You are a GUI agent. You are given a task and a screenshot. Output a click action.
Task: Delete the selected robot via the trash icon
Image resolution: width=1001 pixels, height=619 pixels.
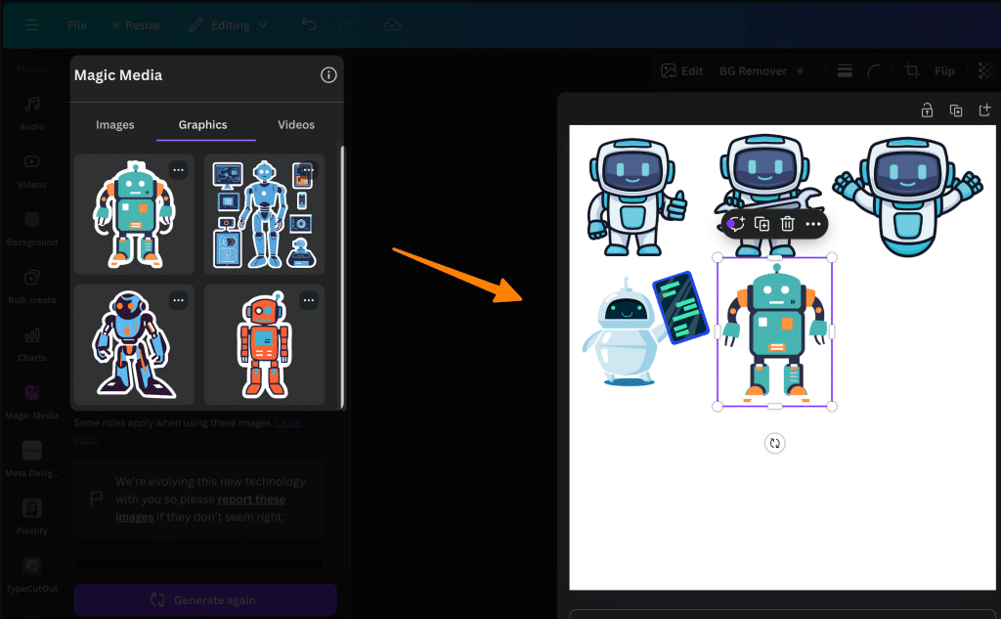pos(788,224)
